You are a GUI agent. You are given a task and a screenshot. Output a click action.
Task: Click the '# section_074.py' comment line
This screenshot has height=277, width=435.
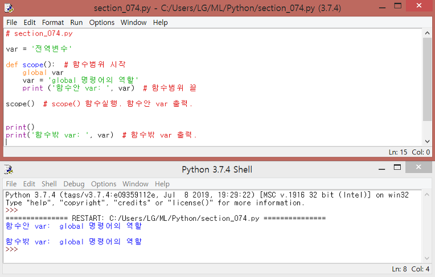pyautogui.click(x=39, y=33)
